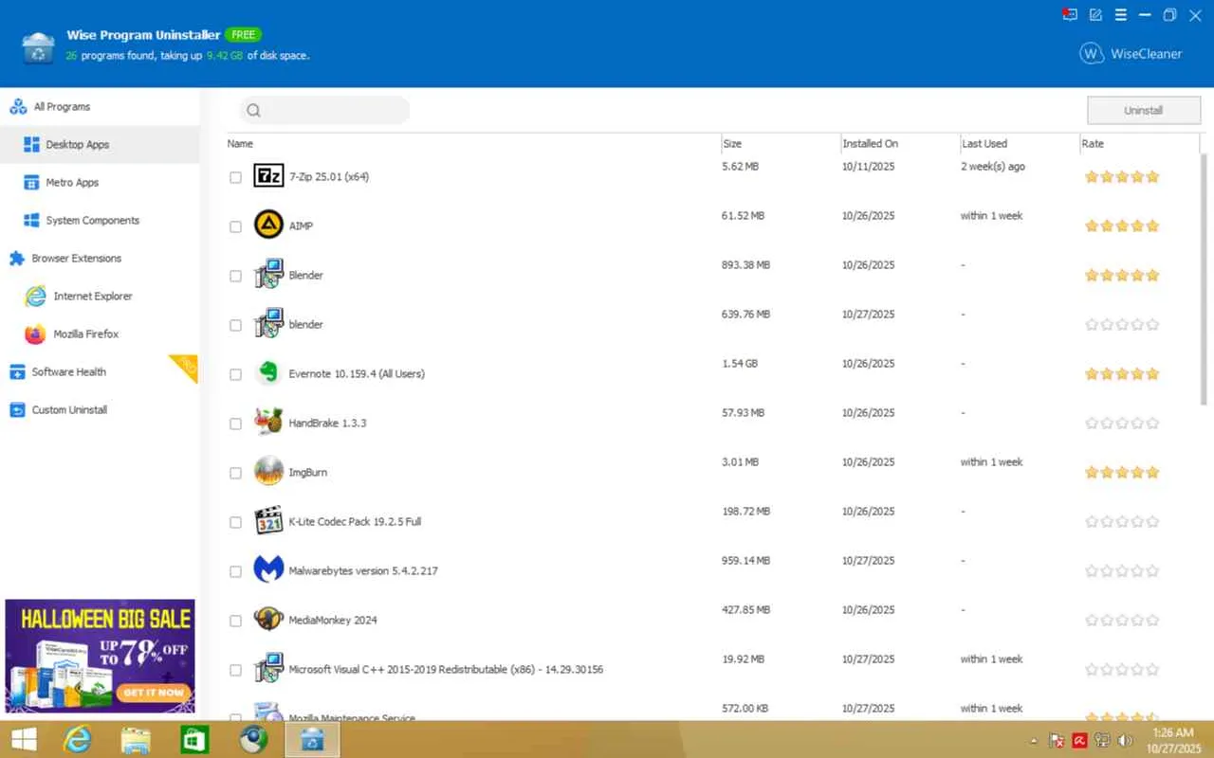Viewport: 1214px width, 758px height.
Task: Click the green FREE badge
Action: click(x=244, y=35)
